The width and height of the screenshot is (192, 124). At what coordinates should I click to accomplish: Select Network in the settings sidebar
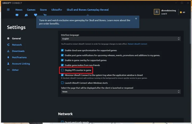pyautogui.click(x=17, y=45)
